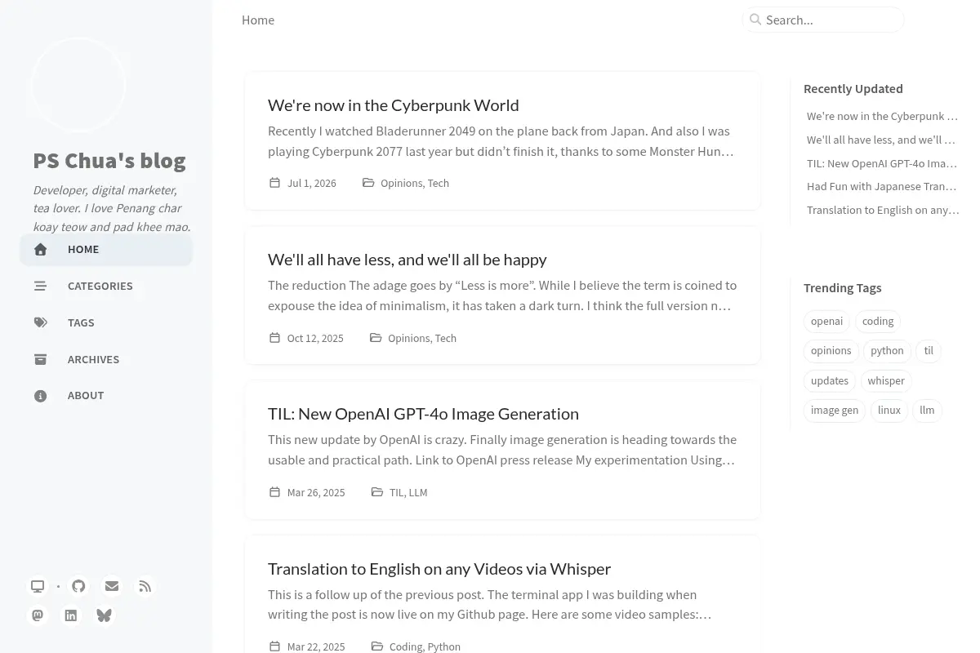Open the GitHub profile icon
This screenshot has height=653, width=980.
point(78,586)
